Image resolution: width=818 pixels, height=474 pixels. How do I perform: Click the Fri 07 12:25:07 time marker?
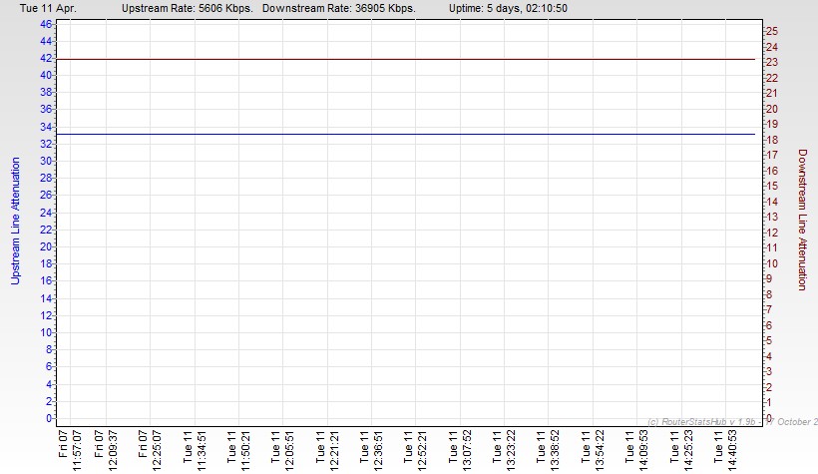pyautogui.click(x=151, y=447)
